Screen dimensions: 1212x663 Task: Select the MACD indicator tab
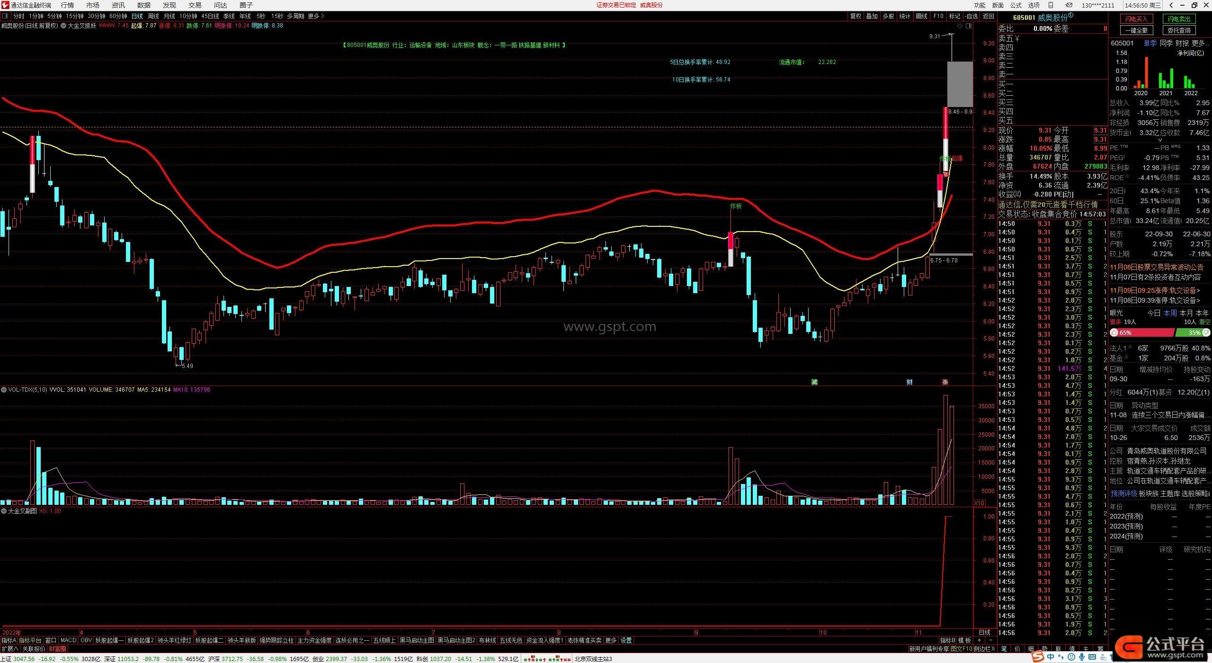pyautogui.click(x=68, y=640)
